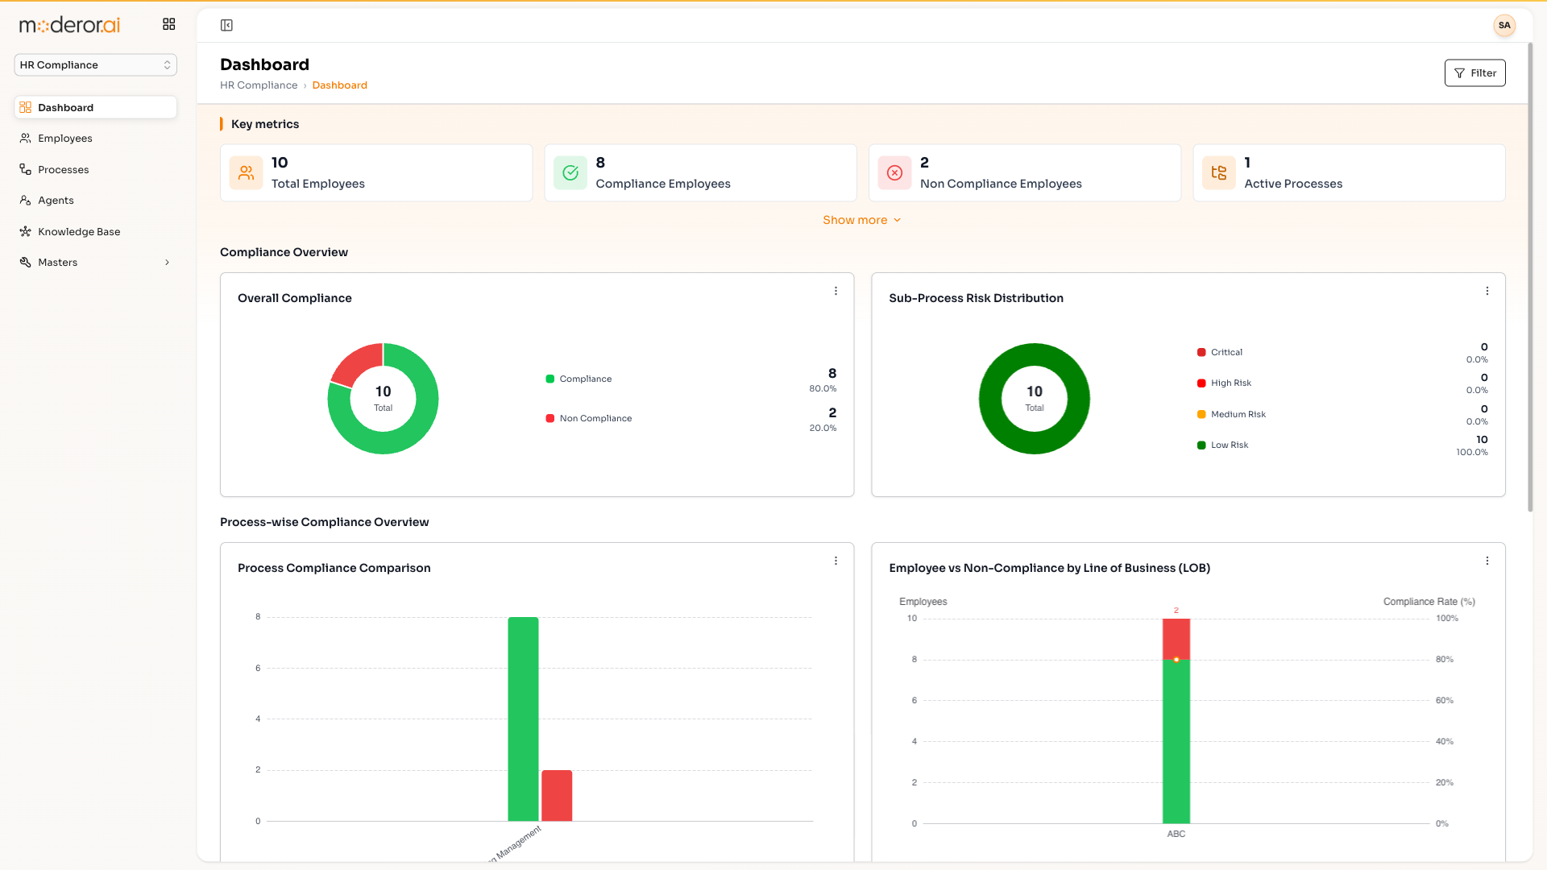The width and height of the screenshot is (1547, 870).
Task: Open Processes in the sidebar
Action: coord(95,170)
